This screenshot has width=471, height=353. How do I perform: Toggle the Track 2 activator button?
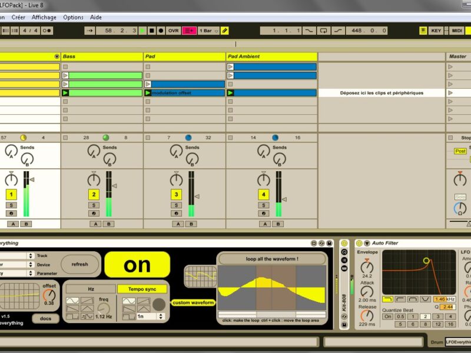[x=94, y=194]
